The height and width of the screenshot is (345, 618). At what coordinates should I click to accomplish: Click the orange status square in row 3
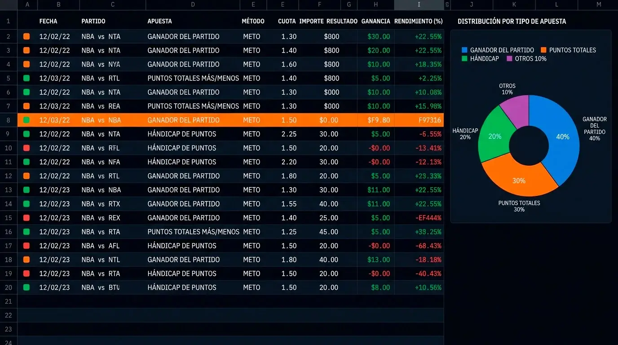(26, 50)
